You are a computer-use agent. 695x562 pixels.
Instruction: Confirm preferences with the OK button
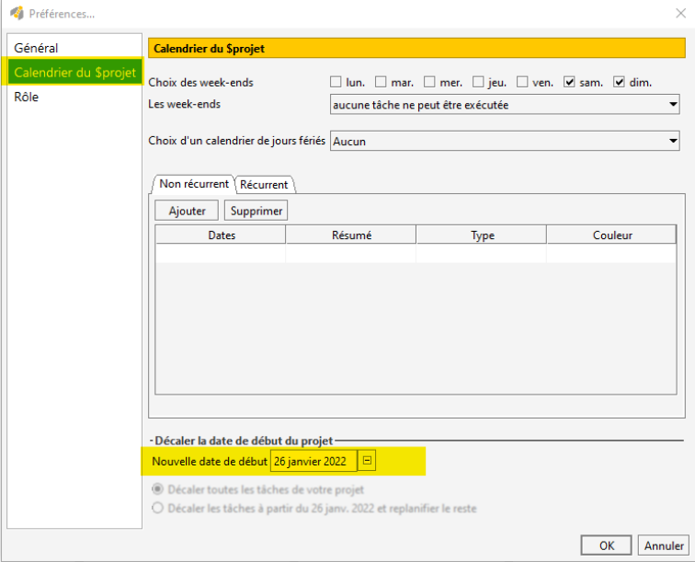point(607,545)
